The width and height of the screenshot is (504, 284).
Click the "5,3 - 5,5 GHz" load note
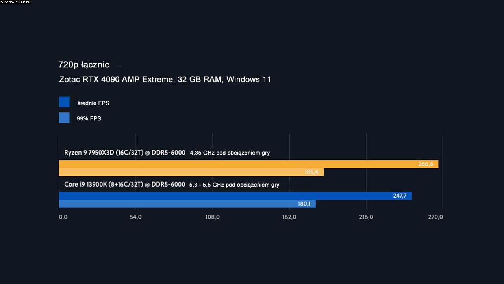tap(234, 185)
